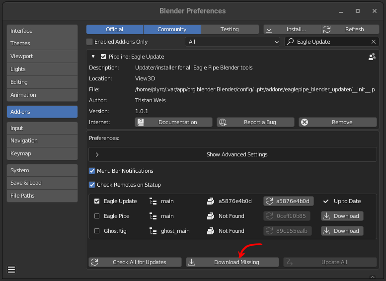This screenshot has width=386, height=281.
Task: Toggle Menu Bar Notifications checkbox
Action: click(x=92, y=171)
